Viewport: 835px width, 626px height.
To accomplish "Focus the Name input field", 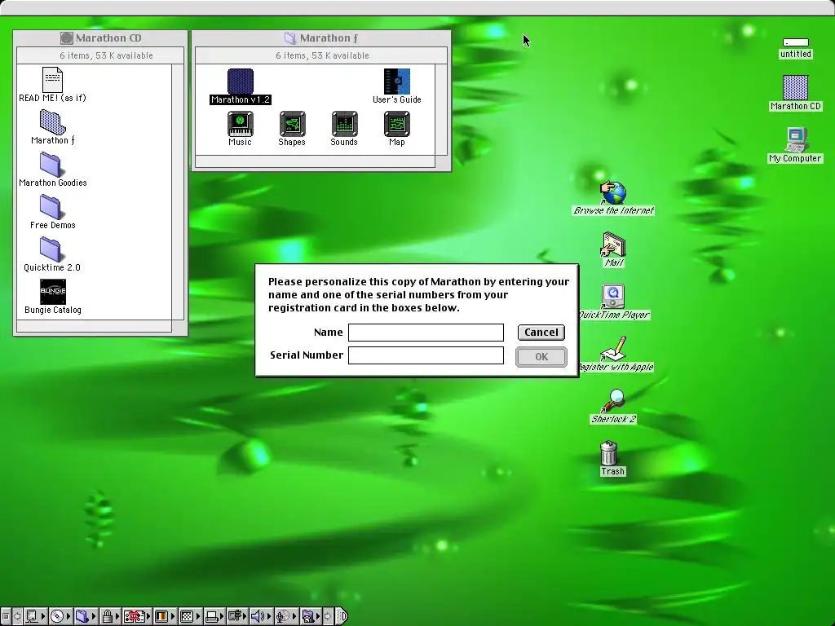I will click(426, 333).
